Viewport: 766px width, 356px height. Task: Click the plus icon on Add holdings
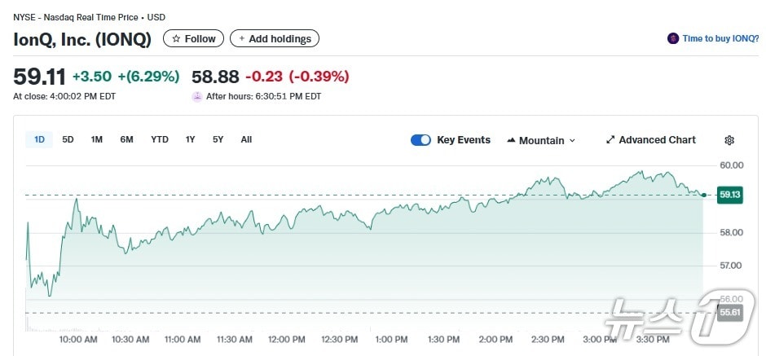[242, 38]
